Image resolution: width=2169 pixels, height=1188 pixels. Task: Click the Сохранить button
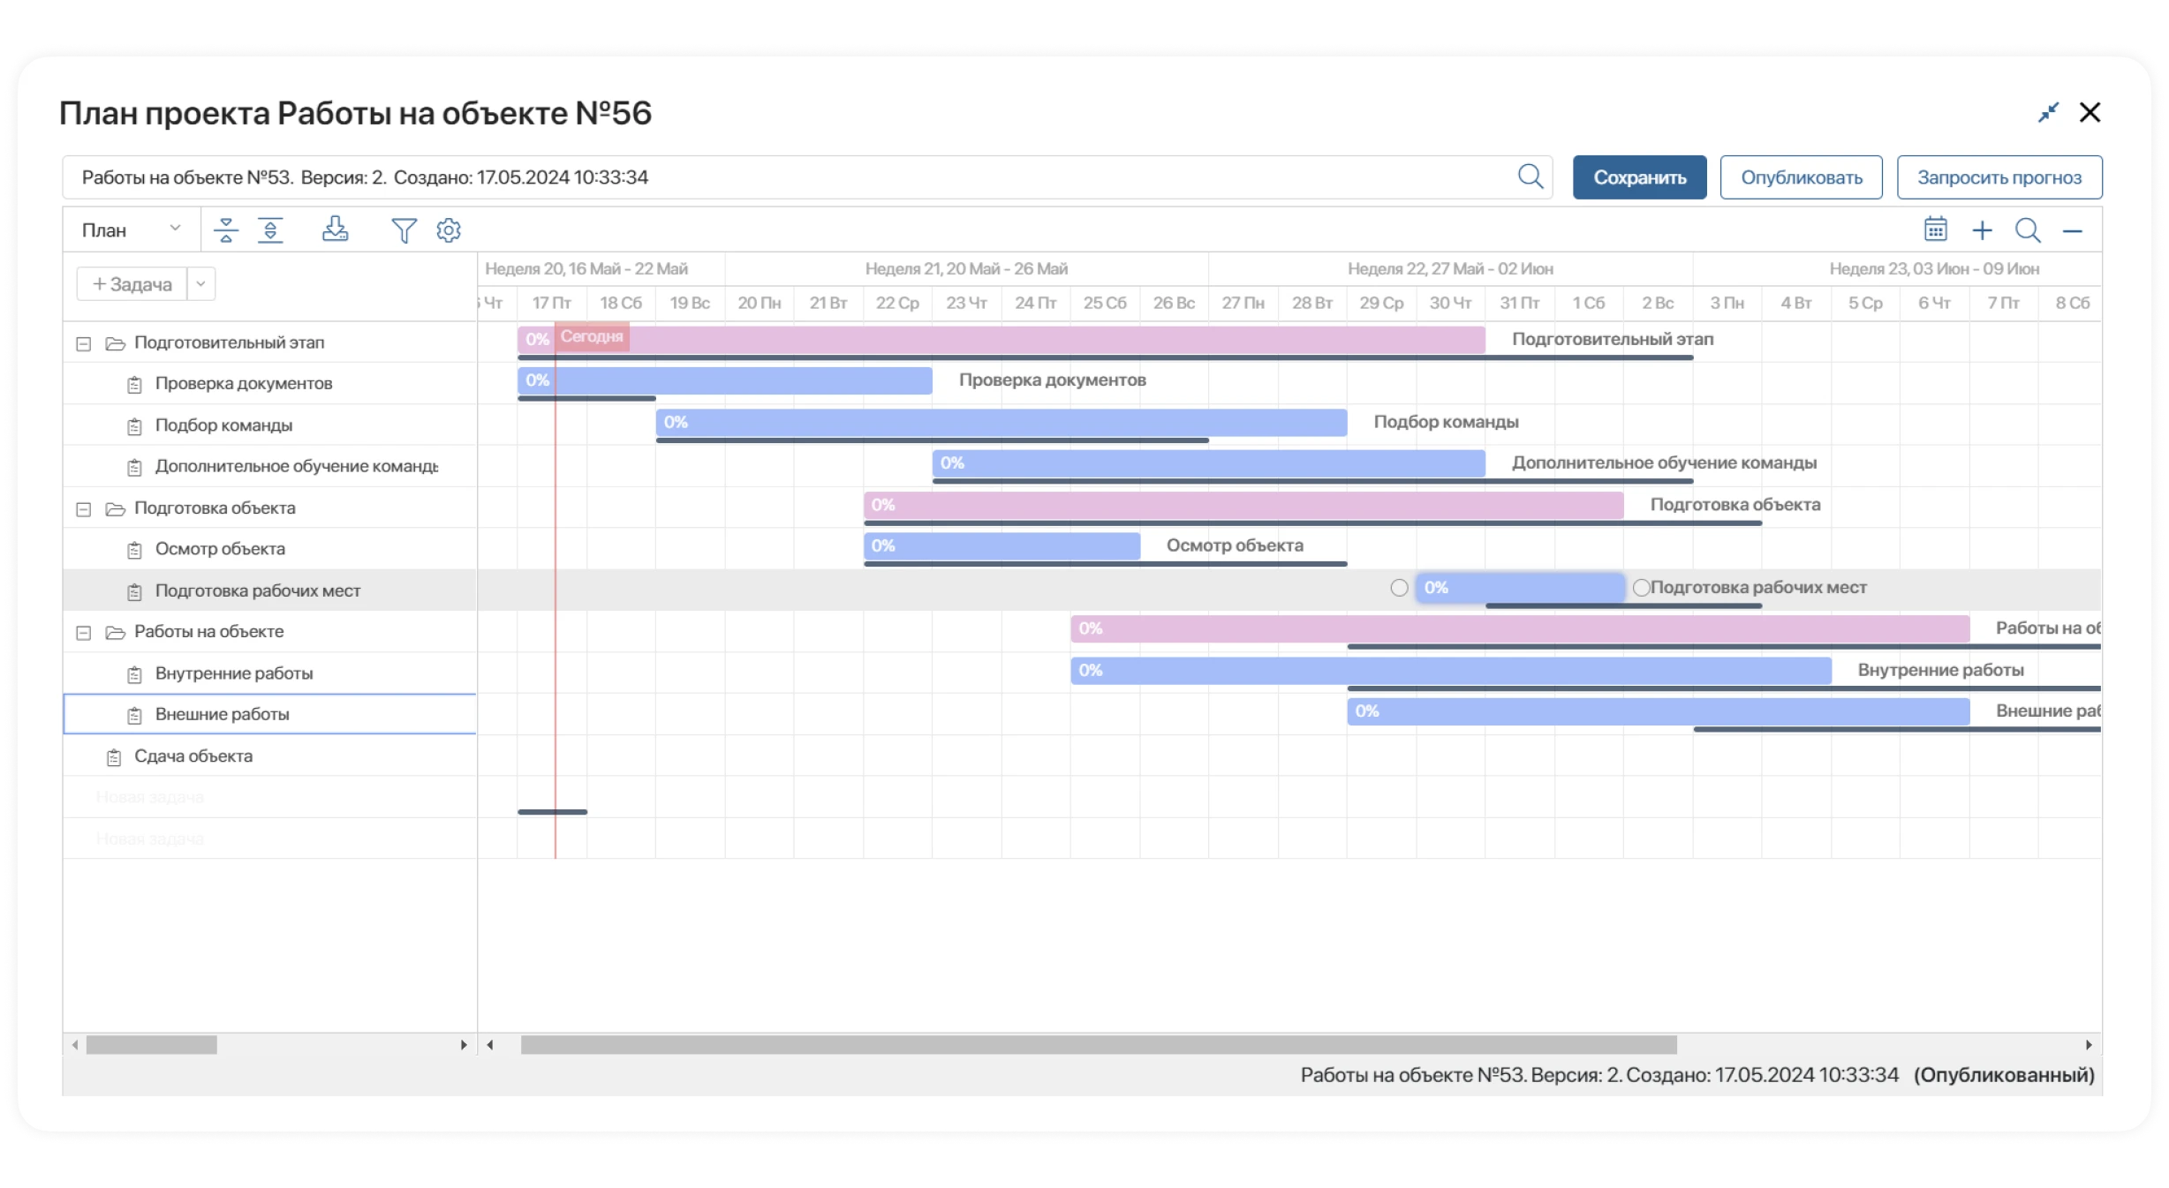pos(1639,177)
